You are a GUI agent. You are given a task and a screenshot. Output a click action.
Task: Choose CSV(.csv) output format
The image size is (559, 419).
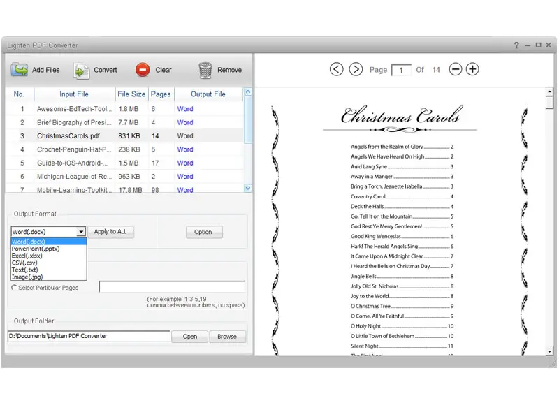pos(48,263)
